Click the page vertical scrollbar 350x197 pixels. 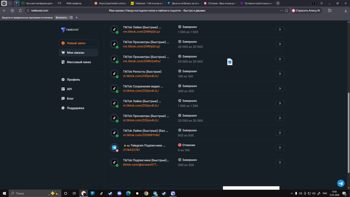pyautogui.click(x=348, y=131)
